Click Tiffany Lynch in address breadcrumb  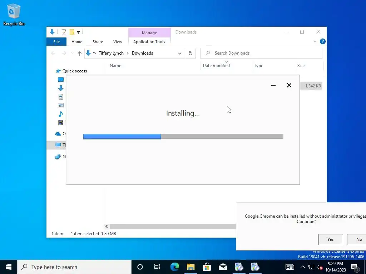(111, 53)
